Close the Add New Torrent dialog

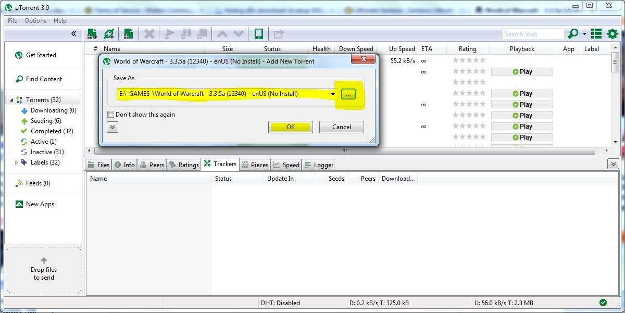(x=364, y=59)
